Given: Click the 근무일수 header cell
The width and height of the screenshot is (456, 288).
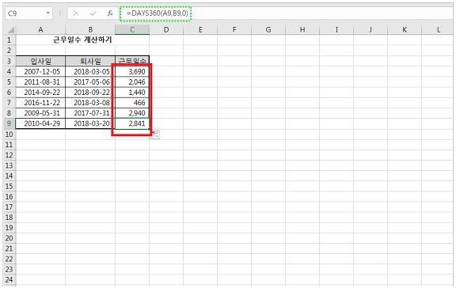Looking at the screenshot, I should [x=132, y=61].
